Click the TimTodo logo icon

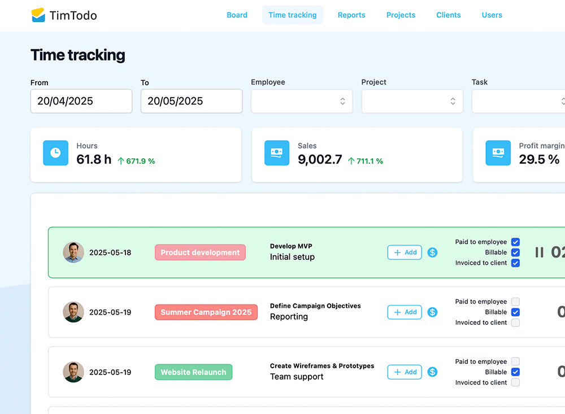pos(40,15)
